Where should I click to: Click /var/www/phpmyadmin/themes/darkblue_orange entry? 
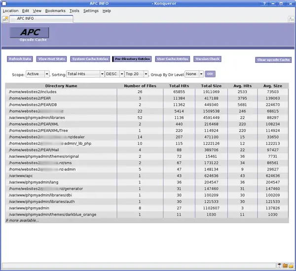pyautogui.click(x=52, y=215)
